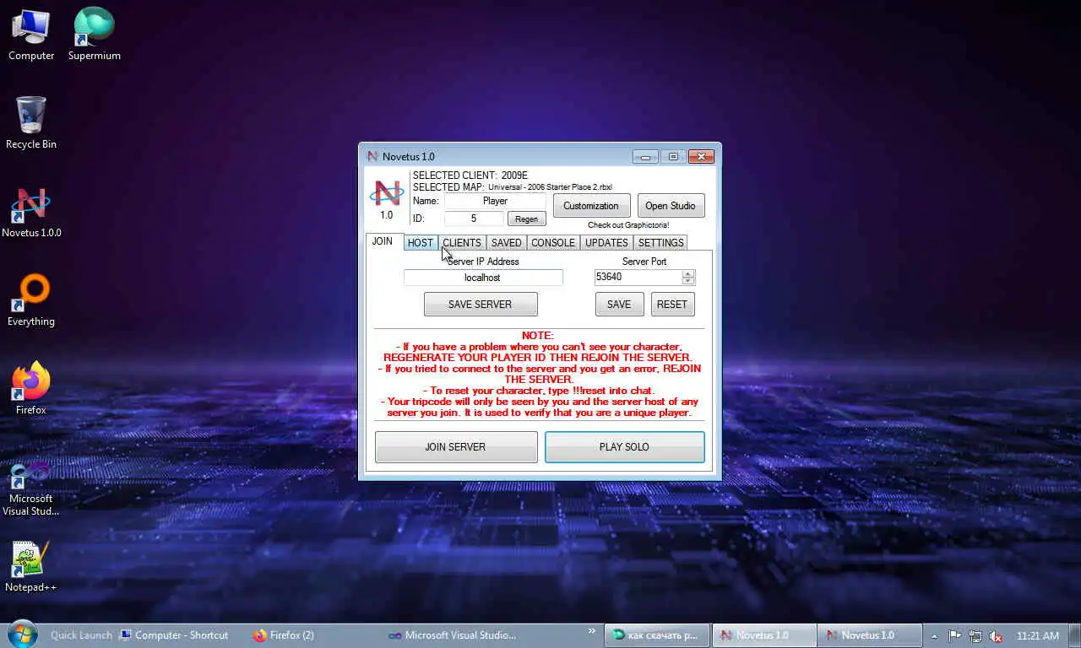Click the player ID input field
This screenshot has height=648, width=1081.
(474, 219)
